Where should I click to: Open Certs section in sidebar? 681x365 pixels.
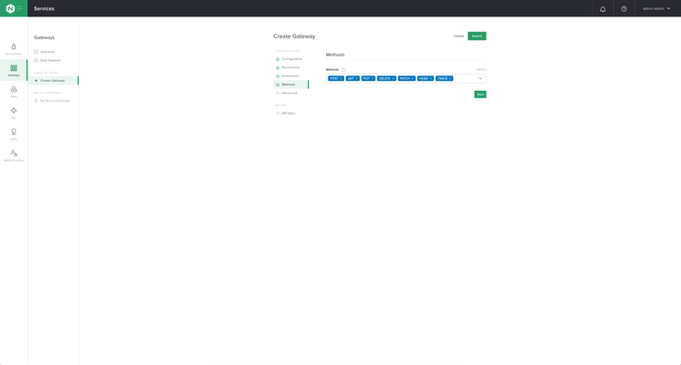click(x=14, y=134)
